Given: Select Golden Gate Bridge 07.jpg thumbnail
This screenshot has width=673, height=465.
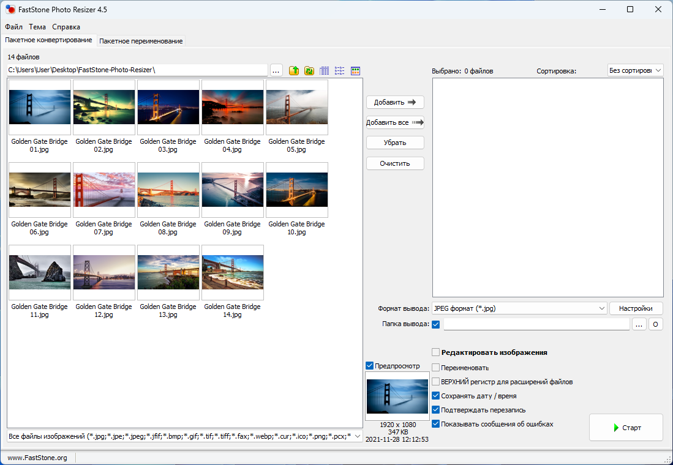Looking at the screenshot, I should pyautogui.click(x=104, y=190).
